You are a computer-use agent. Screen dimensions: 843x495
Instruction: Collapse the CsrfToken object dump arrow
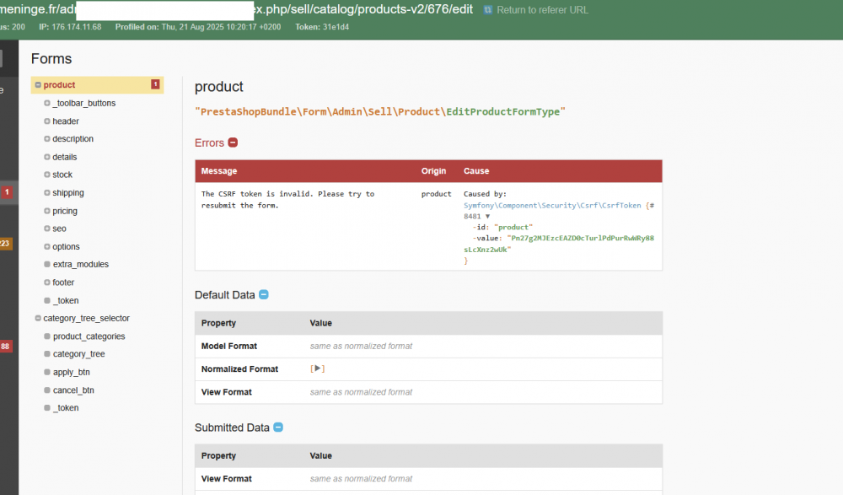click(487, 216)
